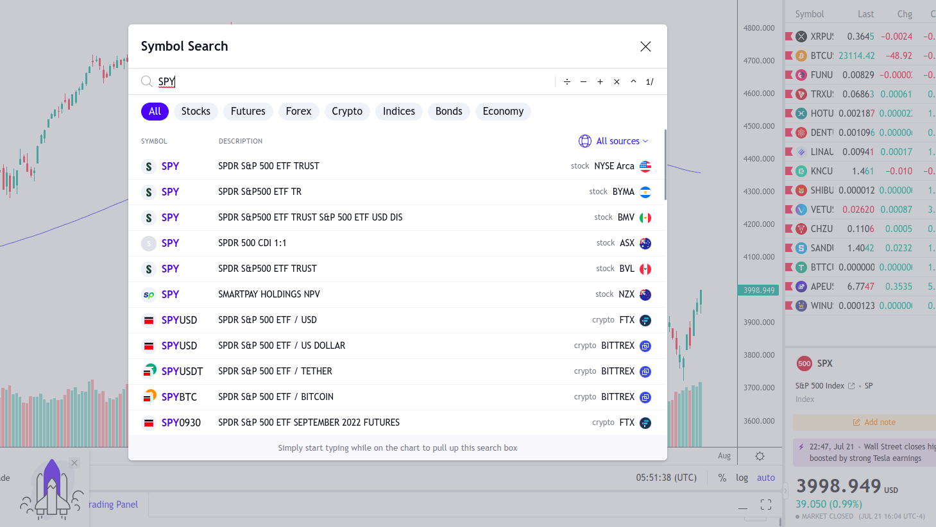Close the Symbol Search dialog

tap(645, 46)
